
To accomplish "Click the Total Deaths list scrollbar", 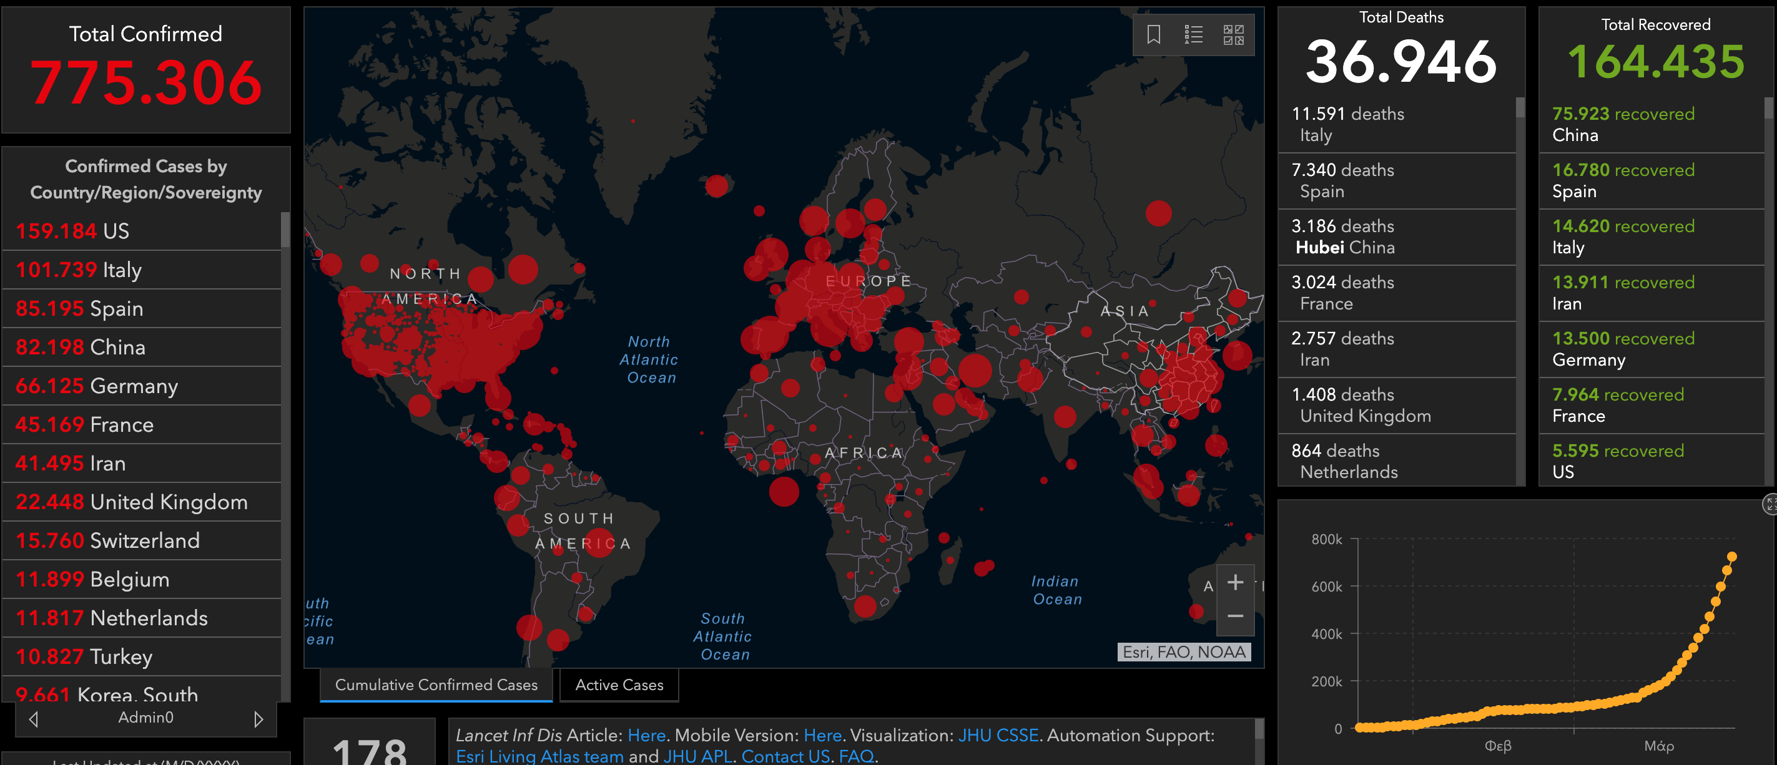I will click(x=1520, y=107).
